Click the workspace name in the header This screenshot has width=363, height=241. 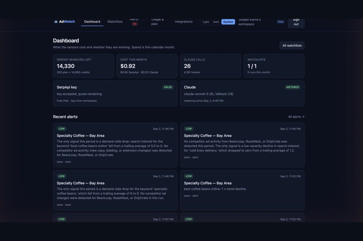[250, 22]
